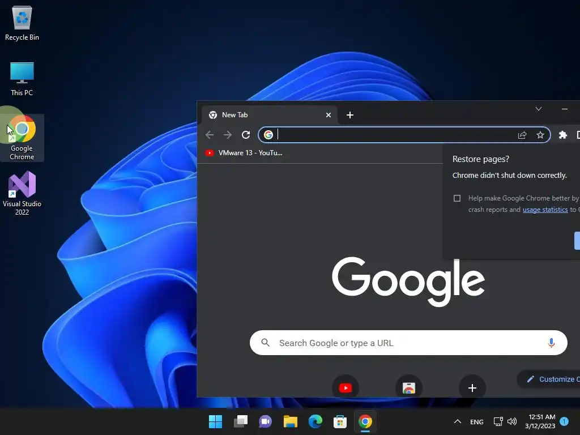
Task: Open a new tab with plus button
Action: pos(350,115)
